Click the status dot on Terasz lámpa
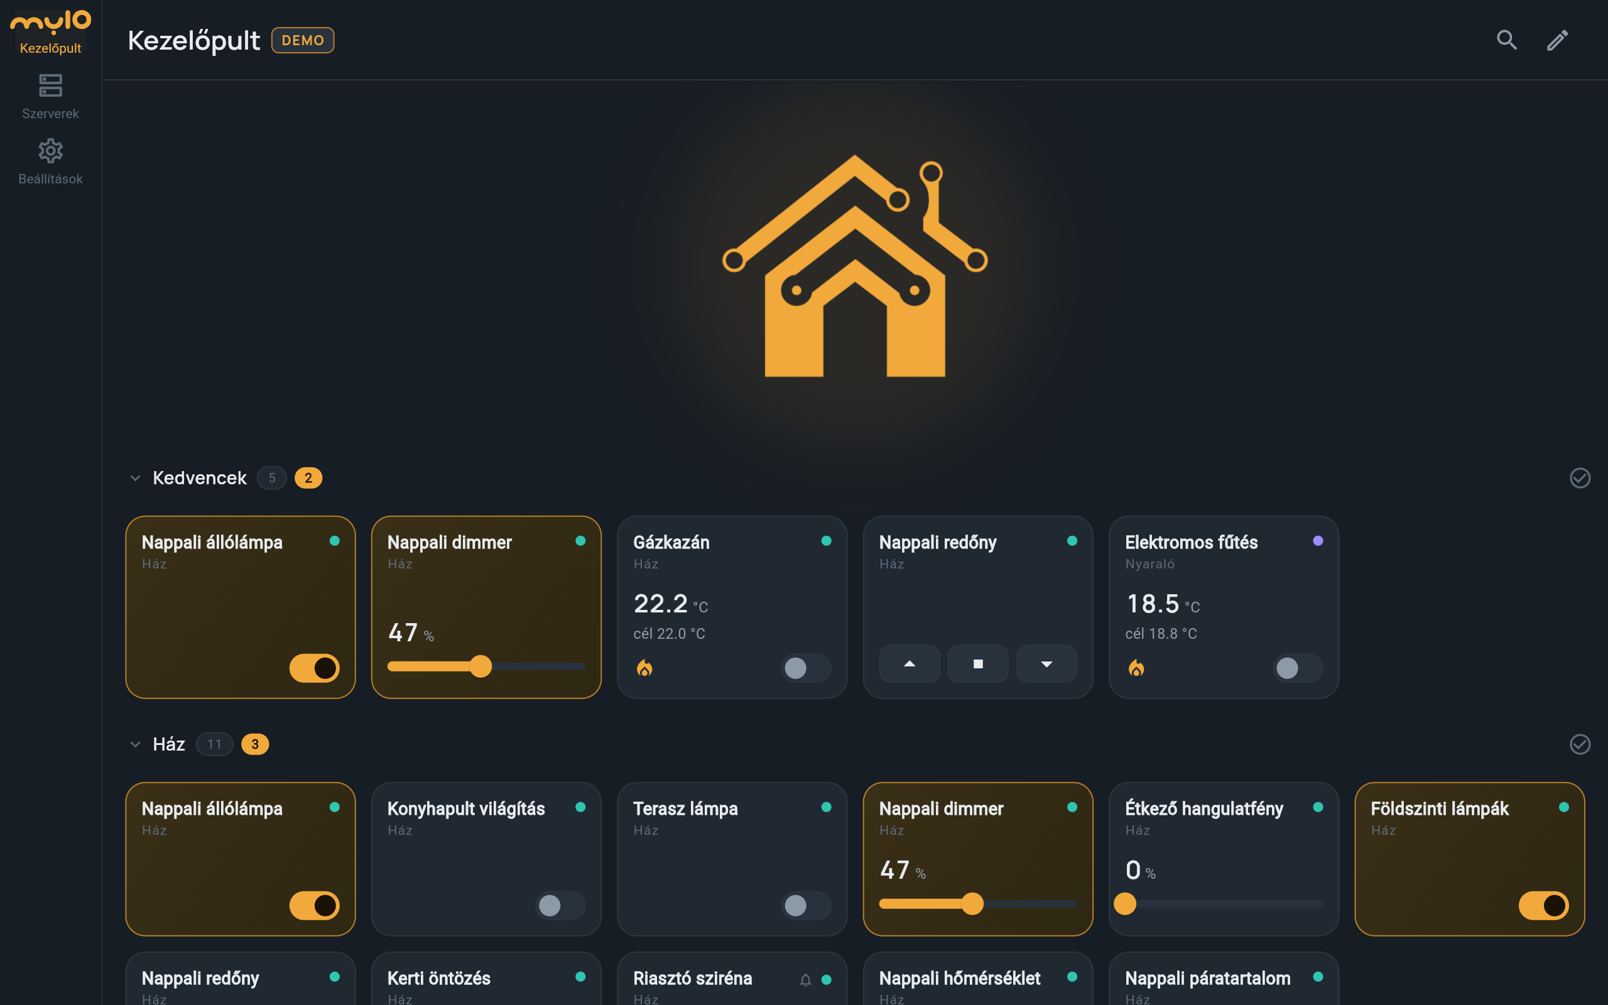1608x1005 pixels. 826,807
